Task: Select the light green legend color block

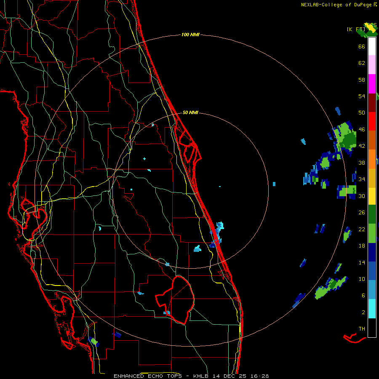Action: (372, 233)
